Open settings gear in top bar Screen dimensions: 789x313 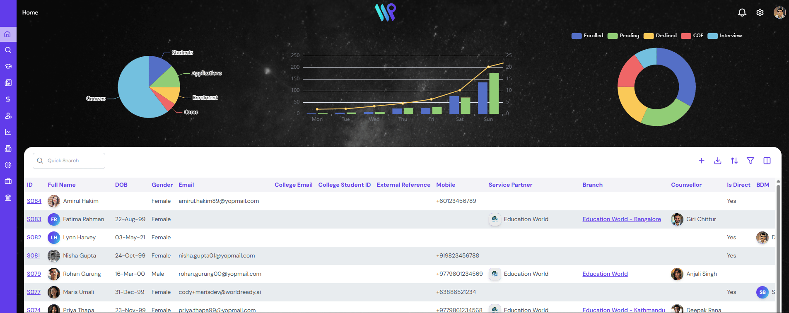pos(760,12)
